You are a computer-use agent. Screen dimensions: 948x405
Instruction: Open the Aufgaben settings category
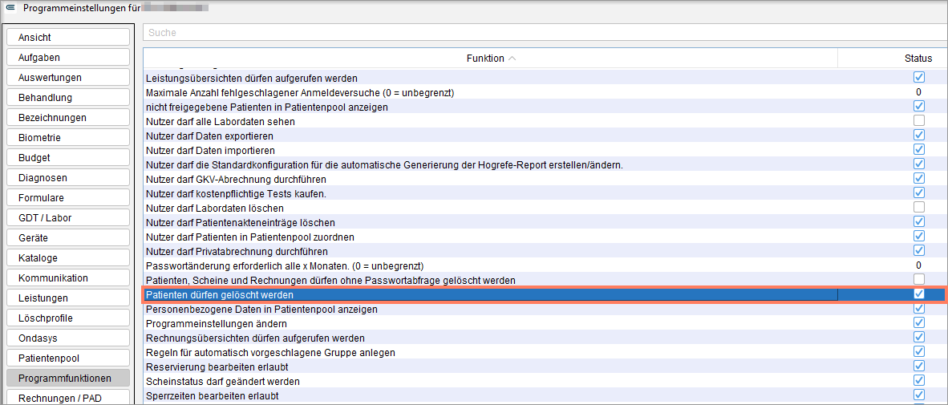[67, 58]
